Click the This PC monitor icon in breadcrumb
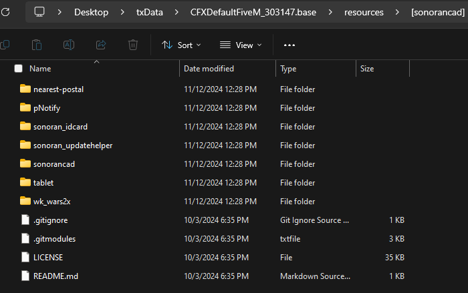Viewport: 468px width, 293px height. (39, 12)
